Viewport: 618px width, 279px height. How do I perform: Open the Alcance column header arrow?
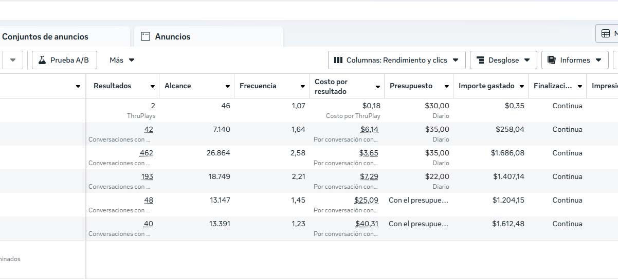(x=227, y=86)
